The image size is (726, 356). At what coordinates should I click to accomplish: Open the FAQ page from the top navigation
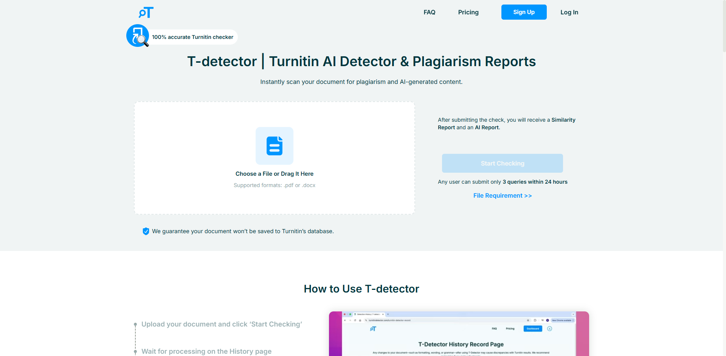[x=429, y=12]
